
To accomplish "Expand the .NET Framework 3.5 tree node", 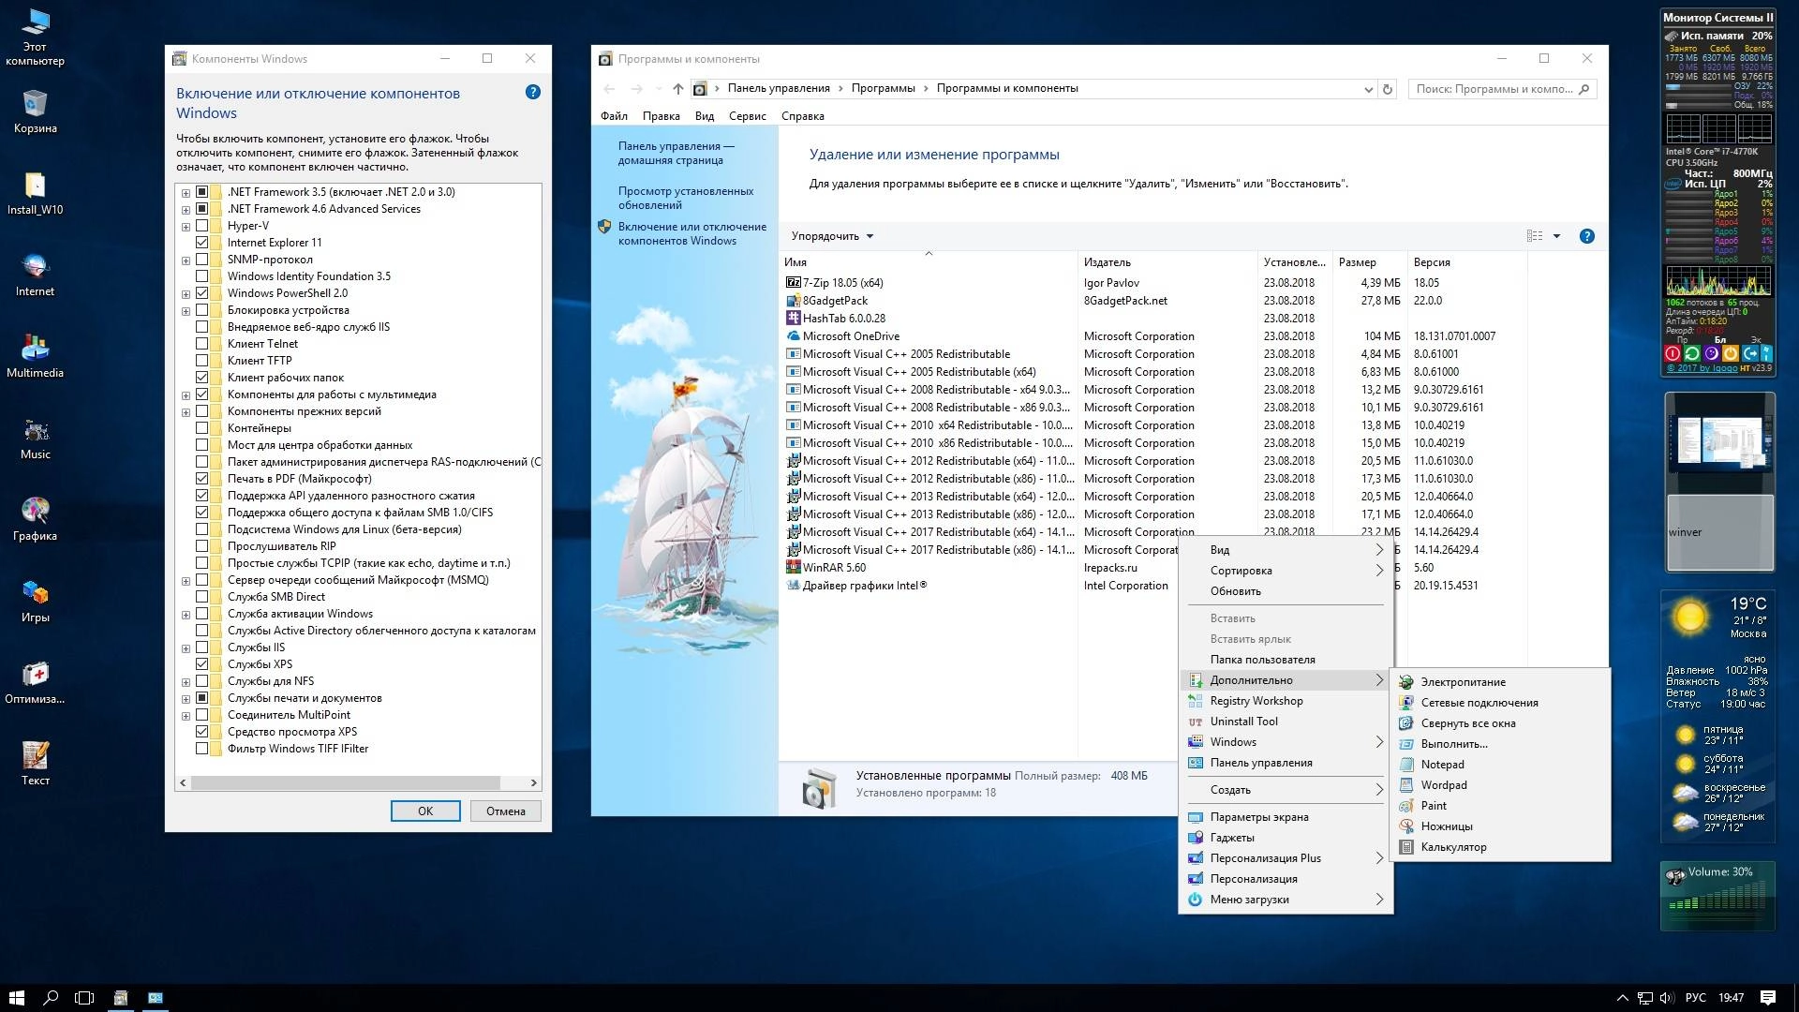I will click(186, 192).
